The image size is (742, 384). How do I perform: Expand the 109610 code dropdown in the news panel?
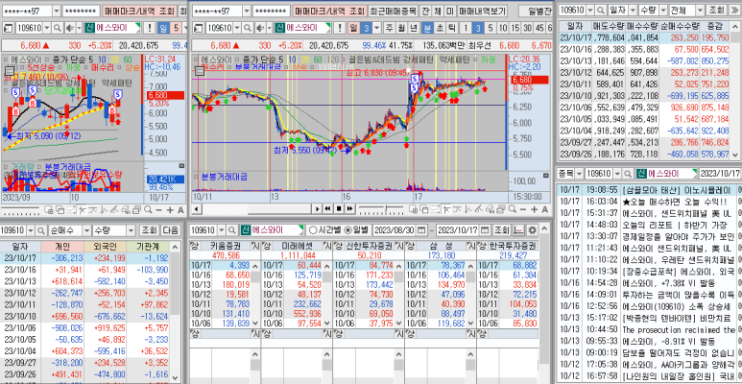[617, 174]
